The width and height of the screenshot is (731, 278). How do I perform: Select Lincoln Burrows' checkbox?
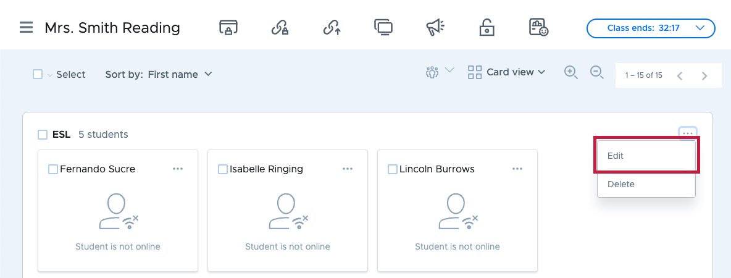[x=393, y=169]
